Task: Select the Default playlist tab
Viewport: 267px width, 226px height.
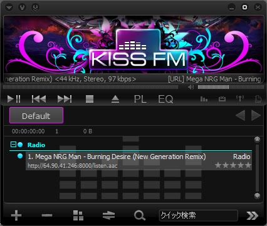Action: point(36,115)
